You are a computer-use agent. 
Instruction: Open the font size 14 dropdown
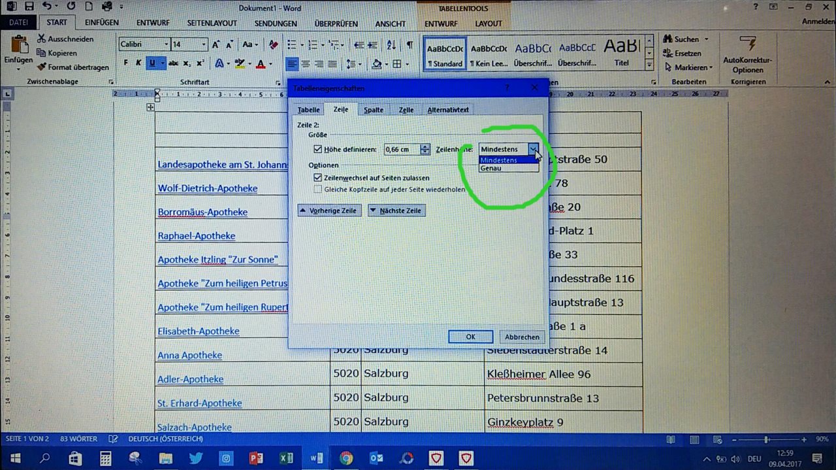(204, 44)
